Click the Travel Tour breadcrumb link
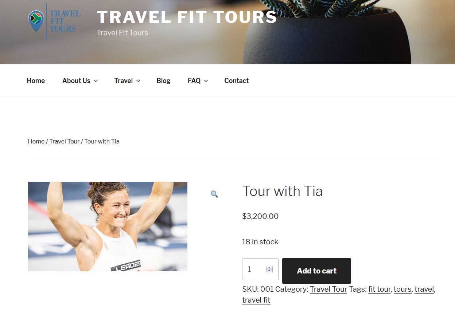Screen dimensions: 455x319 64,141
